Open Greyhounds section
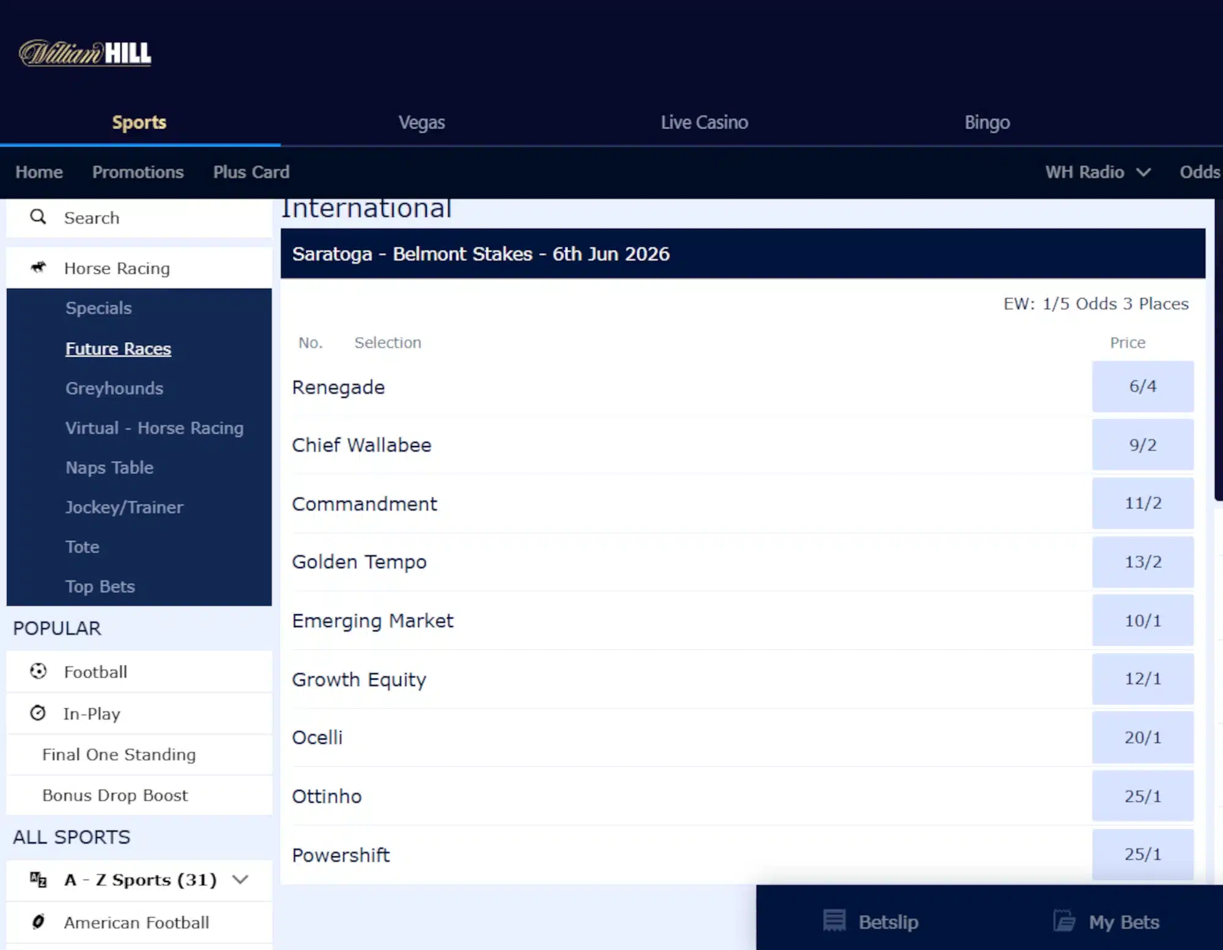Viewport: 1223px width, 950px height. click(x=114, y=388)
